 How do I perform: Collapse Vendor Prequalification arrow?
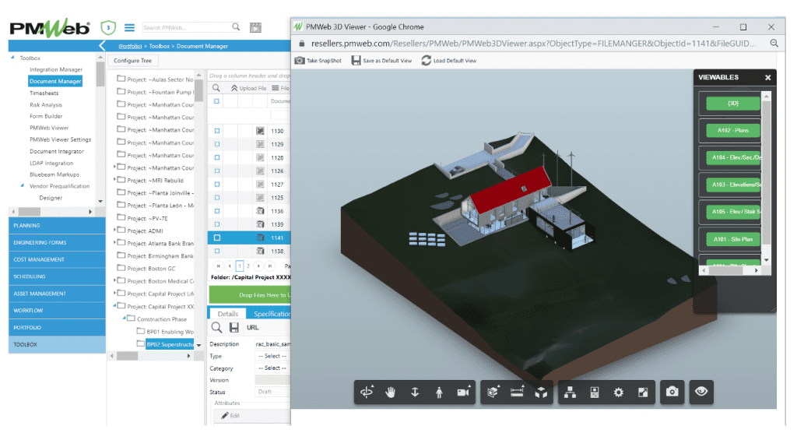pyautogui.click(x=22, y=185)
